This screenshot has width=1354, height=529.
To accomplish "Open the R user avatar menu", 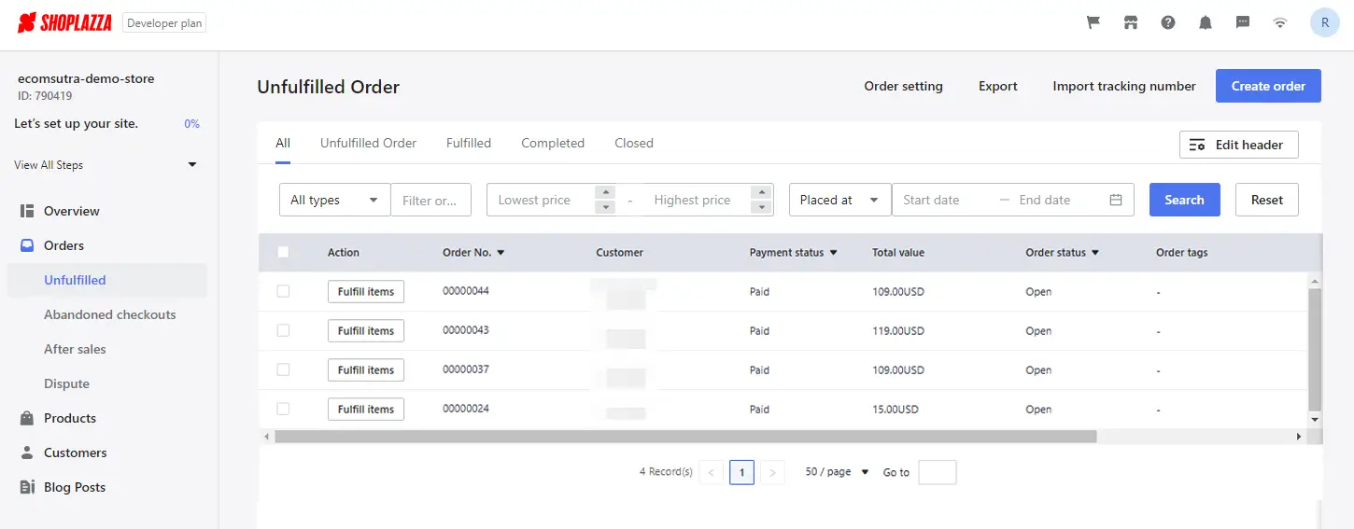I will click(x=1325, y=22).
